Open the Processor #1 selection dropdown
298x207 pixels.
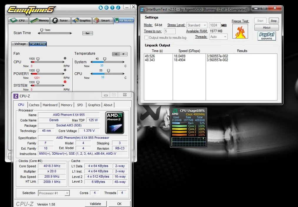coord(54,193)
